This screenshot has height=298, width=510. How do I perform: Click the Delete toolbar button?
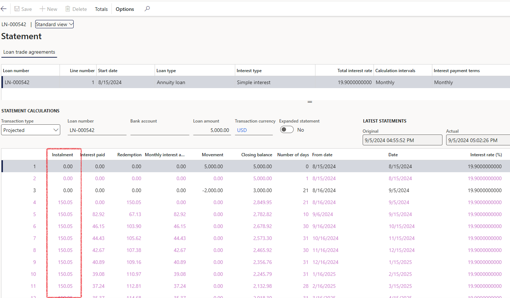pyautogui.click(x=76, y=9)
